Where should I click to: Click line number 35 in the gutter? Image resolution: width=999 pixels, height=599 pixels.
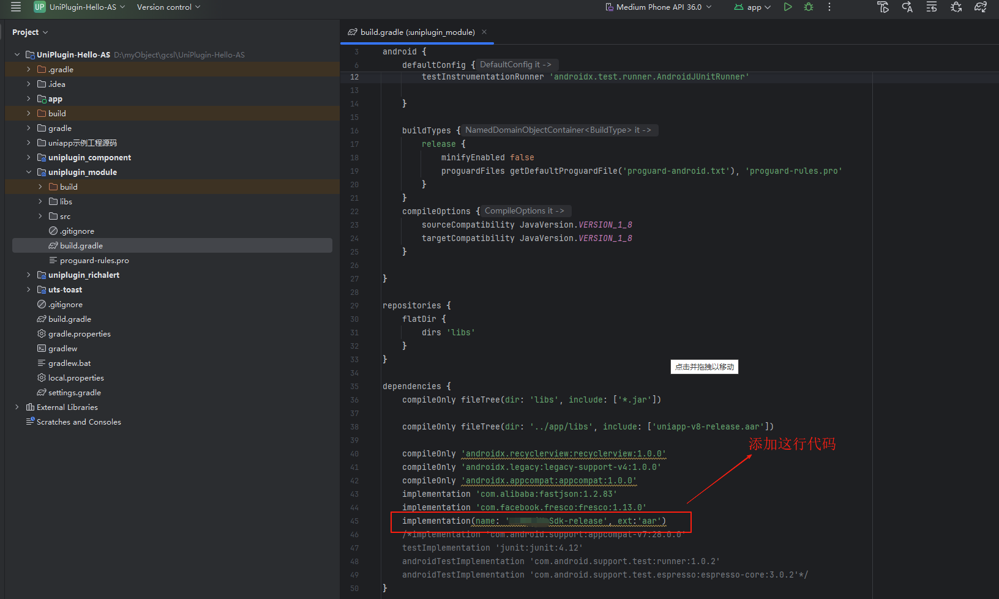click(x=354, y=387)
